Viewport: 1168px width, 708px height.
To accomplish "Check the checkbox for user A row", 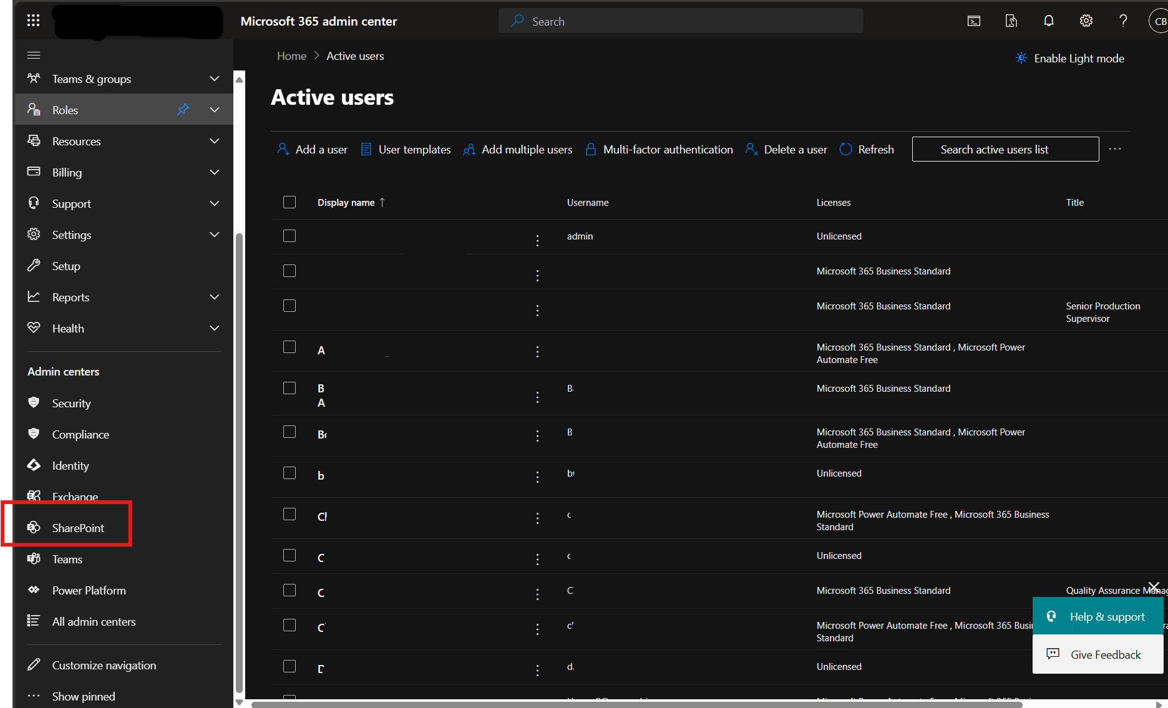I will (x=290, y=347).
